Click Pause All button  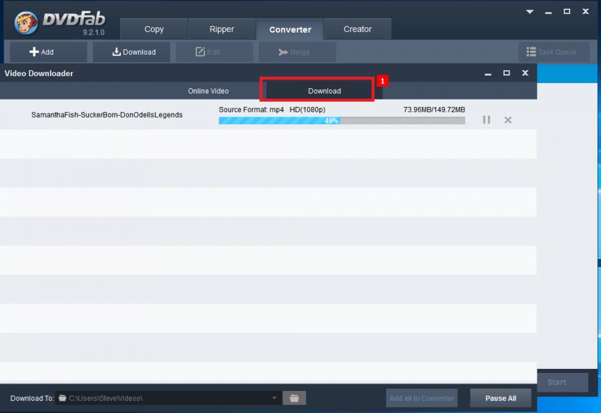point(501,398)
